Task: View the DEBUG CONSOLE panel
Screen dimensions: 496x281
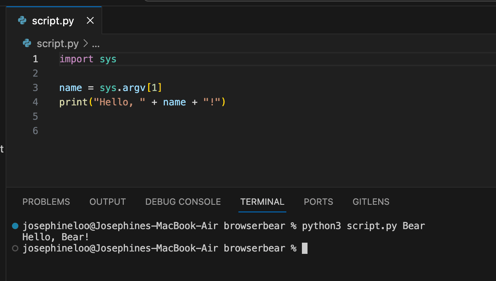Action: 183,202
